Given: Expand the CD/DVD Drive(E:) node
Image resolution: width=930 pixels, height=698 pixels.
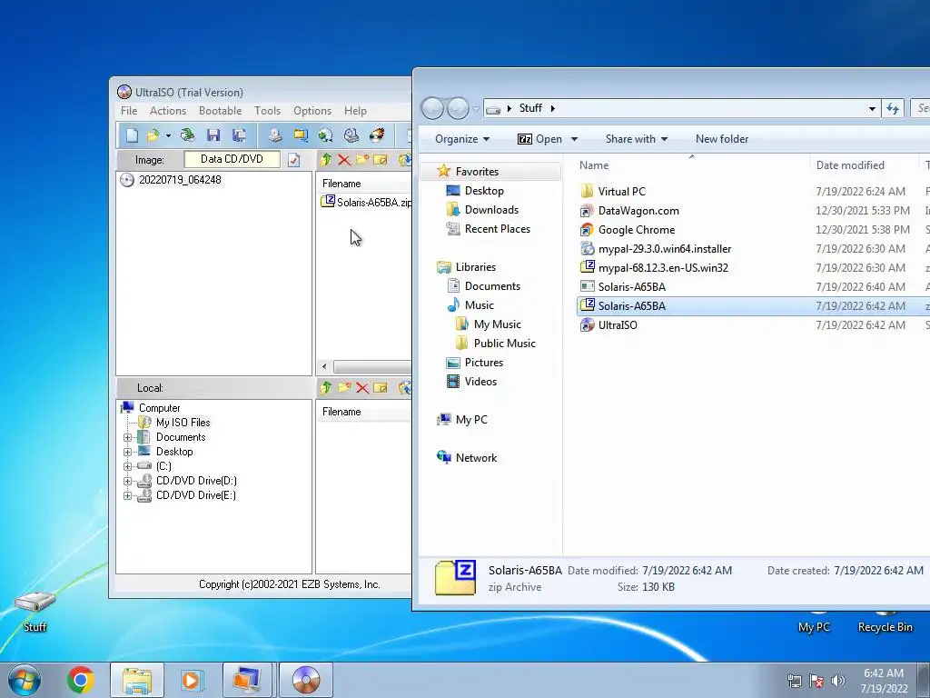Looking at the screenshot, I should click(127, 495).
